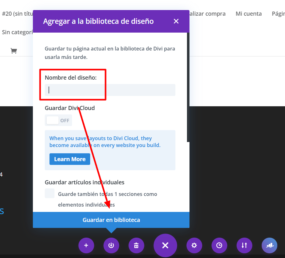
Task: Click the large purple X builder toggle button
Action: [x=165, y=245]
